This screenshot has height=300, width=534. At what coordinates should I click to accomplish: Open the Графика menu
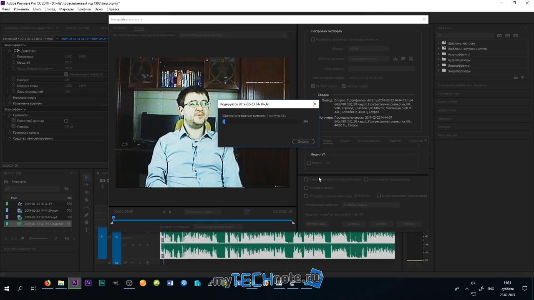point(84,9)
